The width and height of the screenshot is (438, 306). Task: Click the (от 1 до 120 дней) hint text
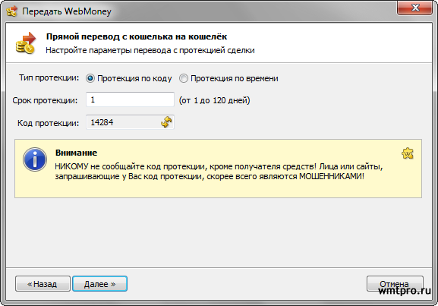tap(214, 100)
